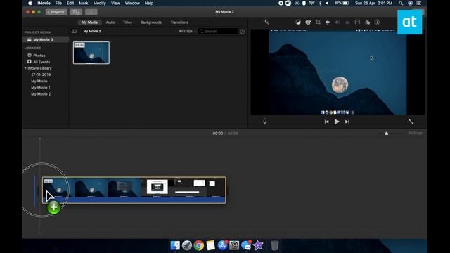Open the stabilization camera icon
The width and height of the screenshot is (450, 253).
point(328,22)
